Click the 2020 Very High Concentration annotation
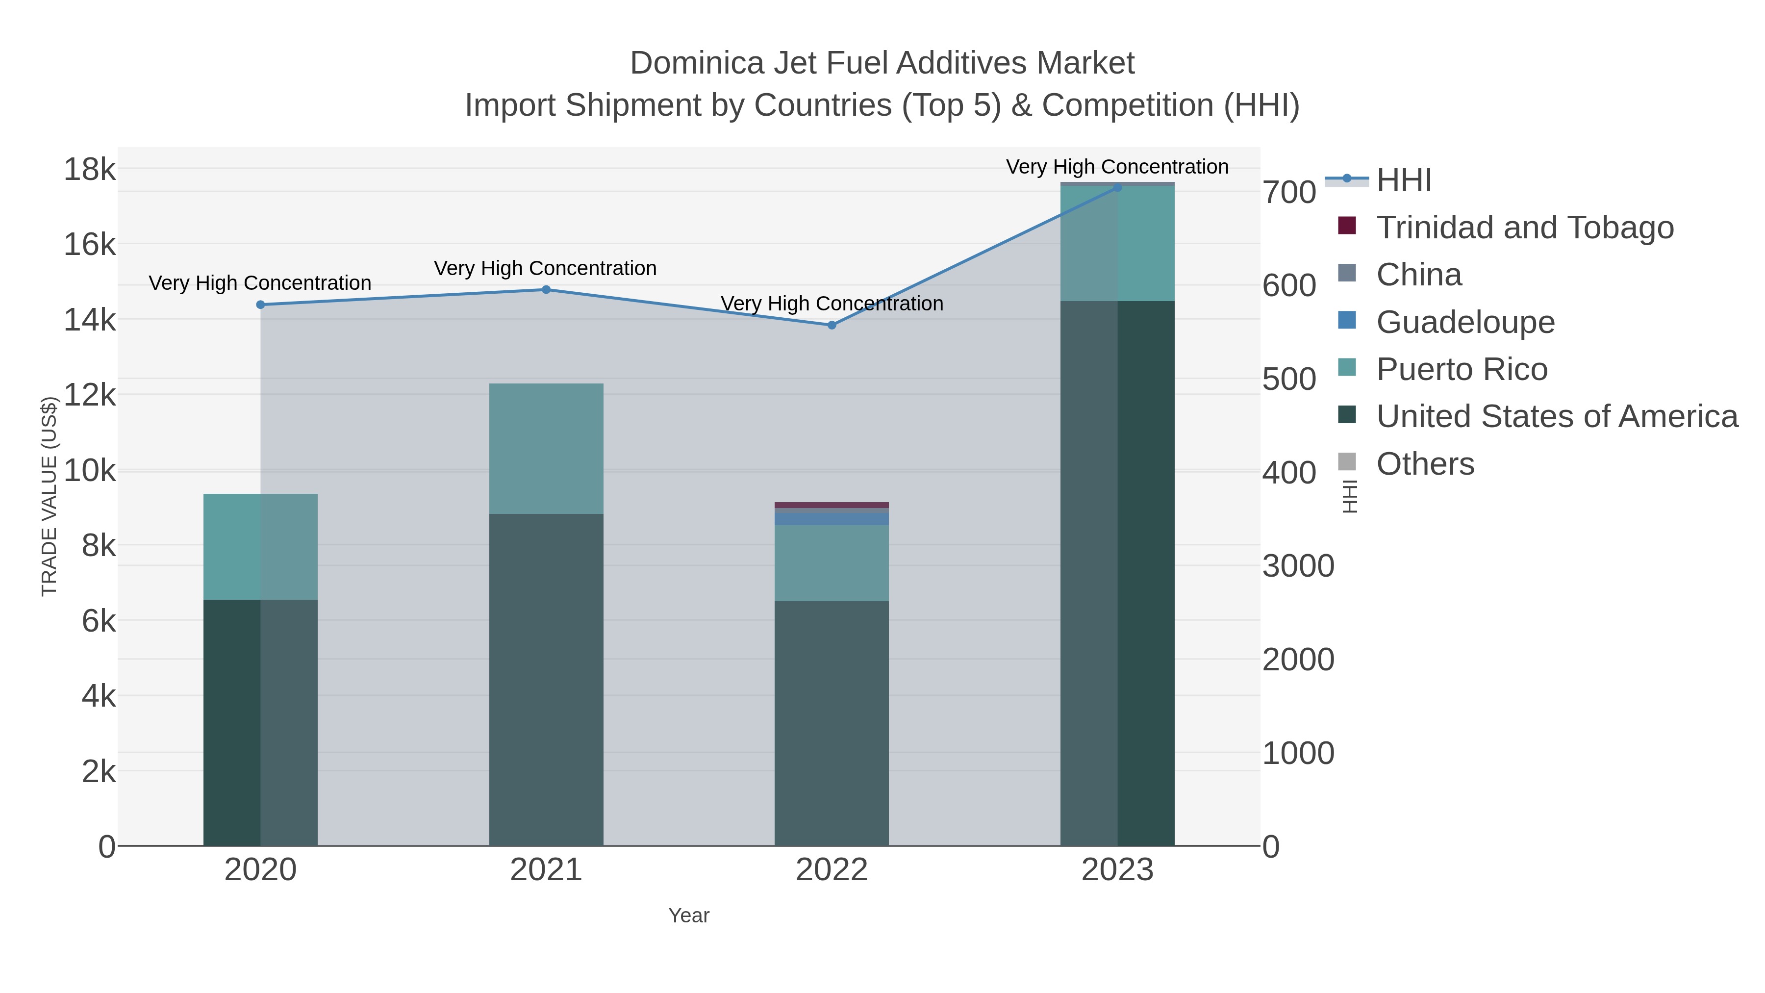 [260, 283]
